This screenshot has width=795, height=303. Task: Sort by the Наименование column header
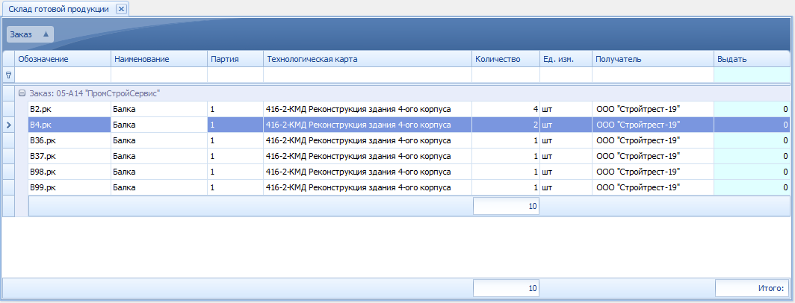click(159, 59)
